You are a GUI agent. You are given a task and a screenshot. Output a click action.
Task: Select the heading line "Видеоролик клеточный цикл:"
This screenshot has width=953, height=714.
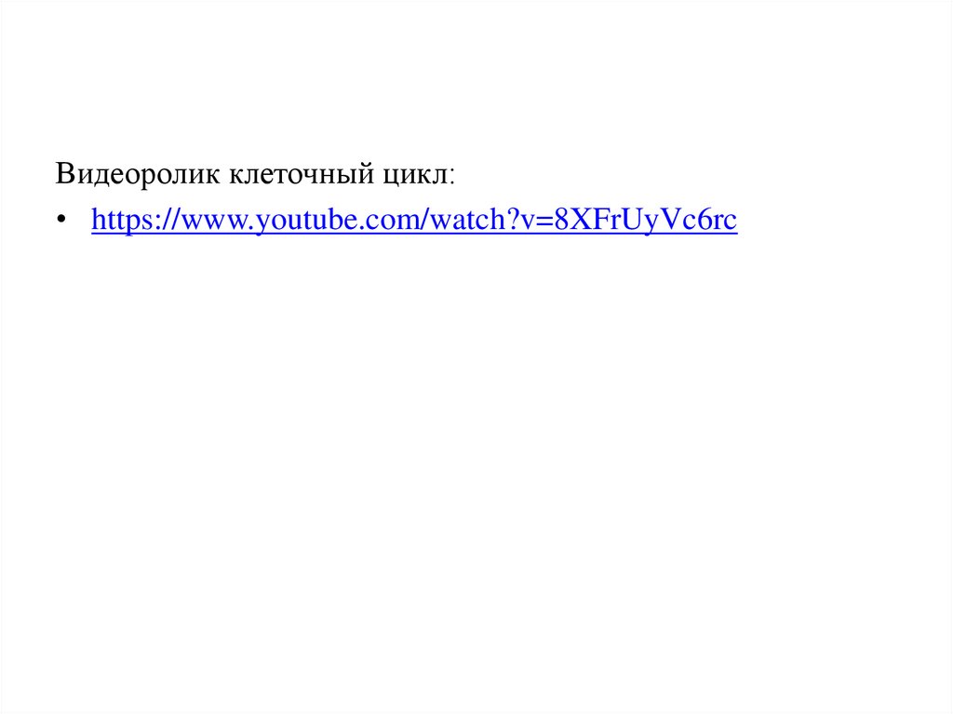tap(255, 174)
